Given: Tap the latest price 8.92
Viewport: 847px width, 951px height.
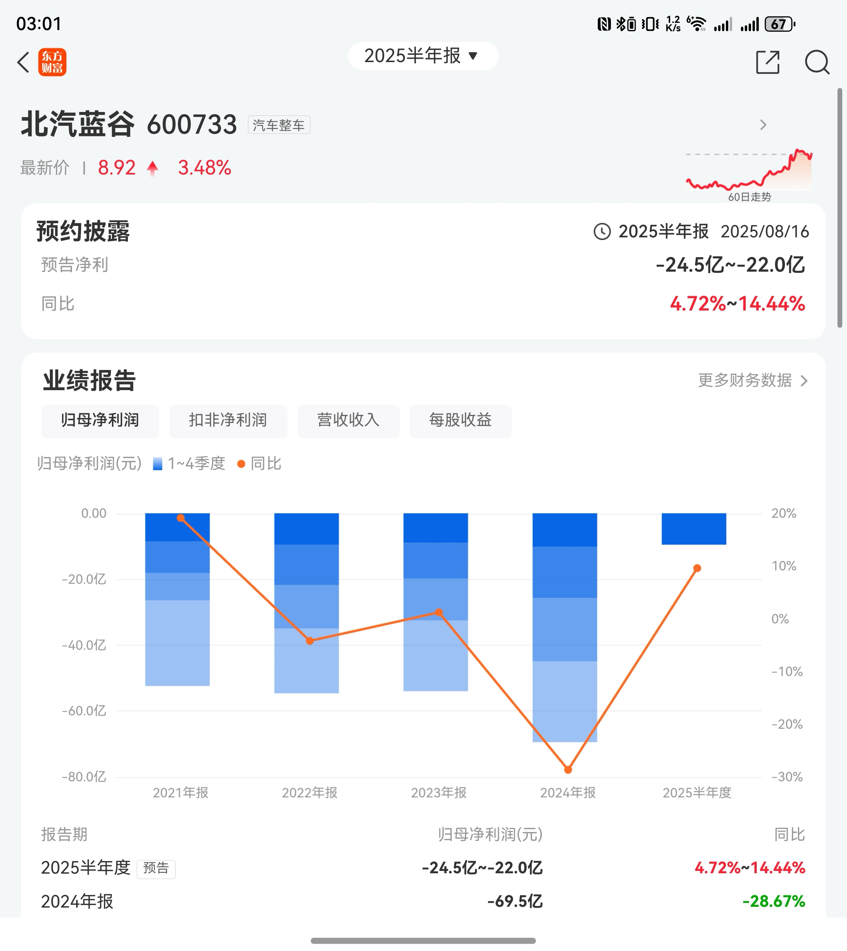Looking at the screenshot, I should point(116,168).
